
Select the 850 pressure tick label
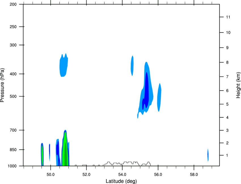coord(13,150)
